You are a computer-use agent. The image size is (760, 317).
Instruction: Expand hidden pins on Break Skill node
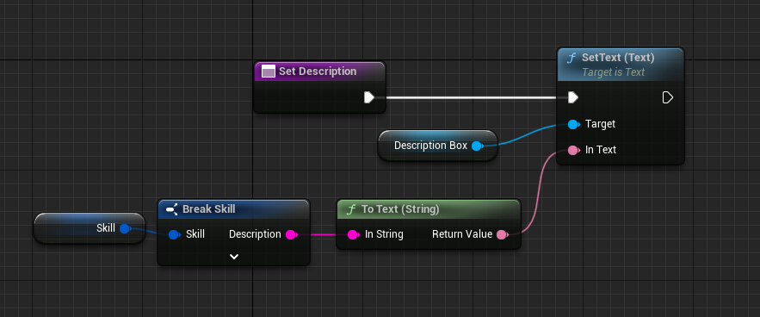233,257
